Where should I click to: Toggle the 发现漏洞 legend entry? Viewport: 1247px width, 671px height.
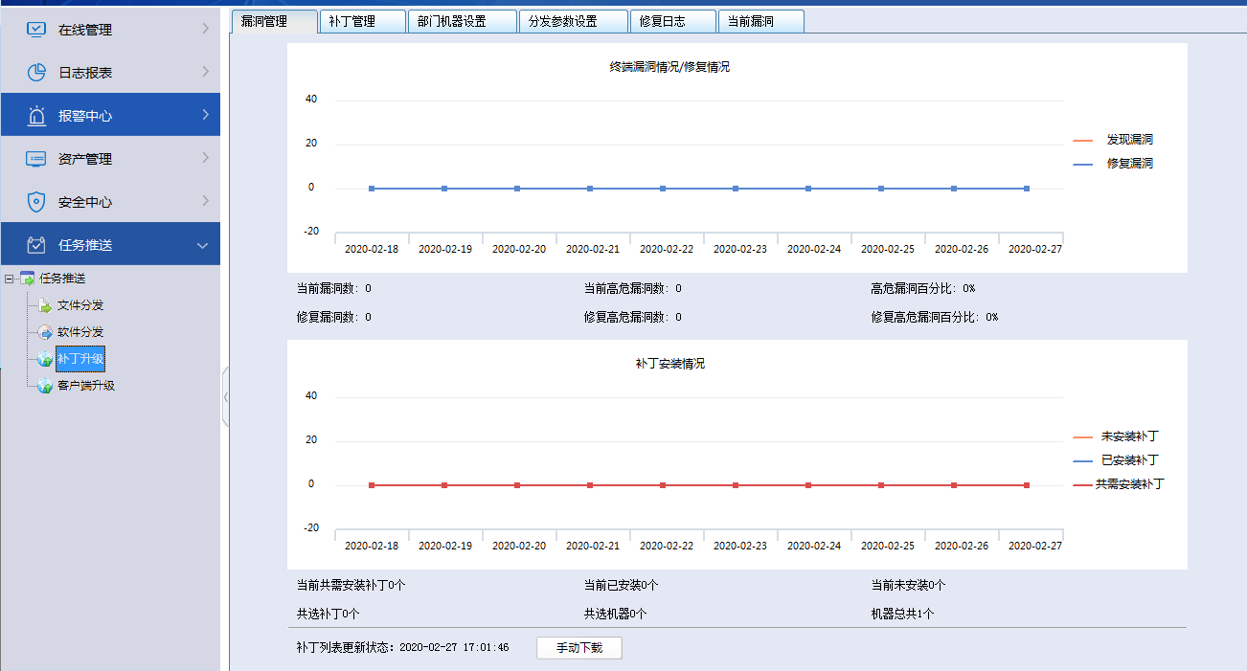[x=1114, y=140]
